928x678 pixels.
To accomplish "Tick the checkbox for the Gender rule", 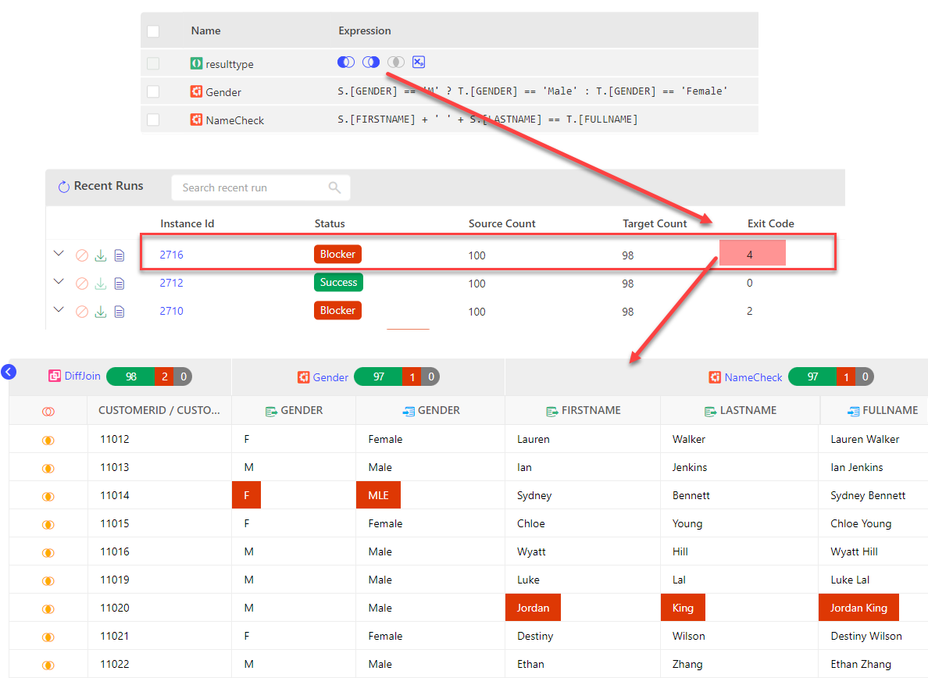I will 153,92.
